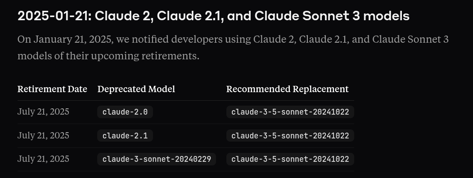Click the Recommended Replacement column header
The image size is (473, 178).
[x=288, y=89]
